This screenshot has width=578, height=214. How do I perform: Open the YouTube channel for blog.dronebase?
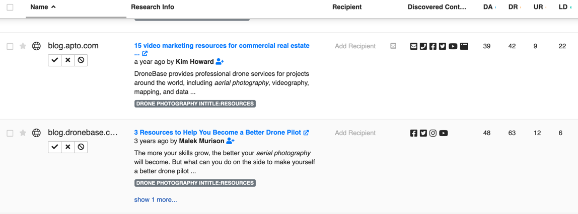tap(443, 133)
